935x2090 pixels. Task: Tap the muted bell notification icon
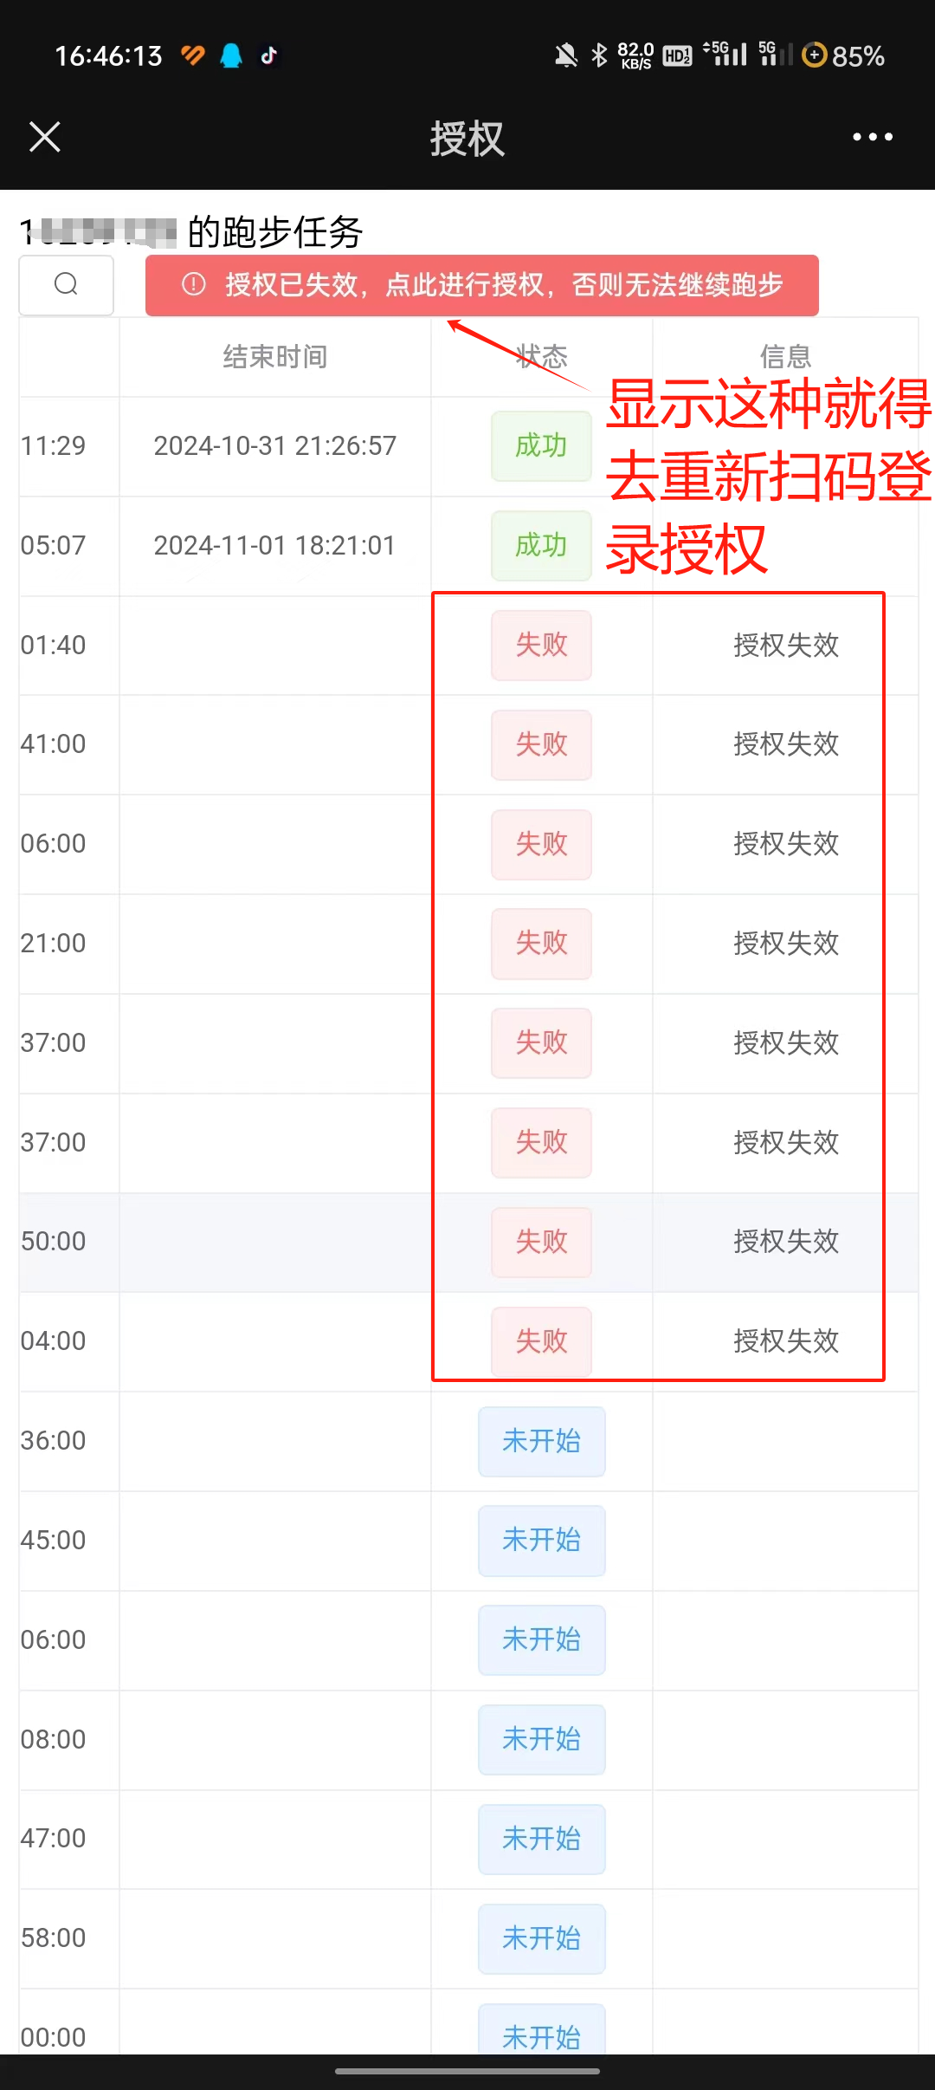(x=565, y=55)
